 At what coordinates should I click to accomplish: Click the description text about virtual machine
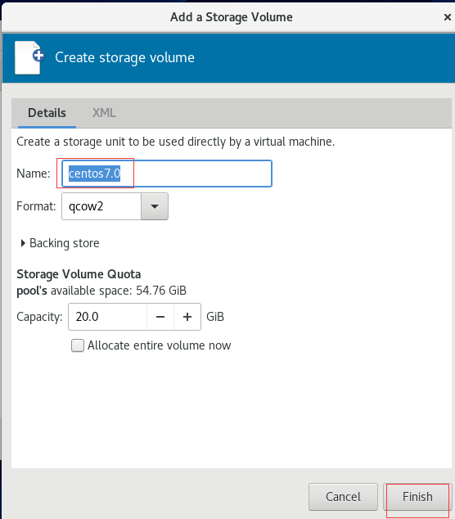click(x=176, y=142)
